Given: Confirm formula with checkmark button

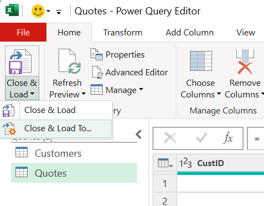Looking at the screenshot, I should [202, 138].
